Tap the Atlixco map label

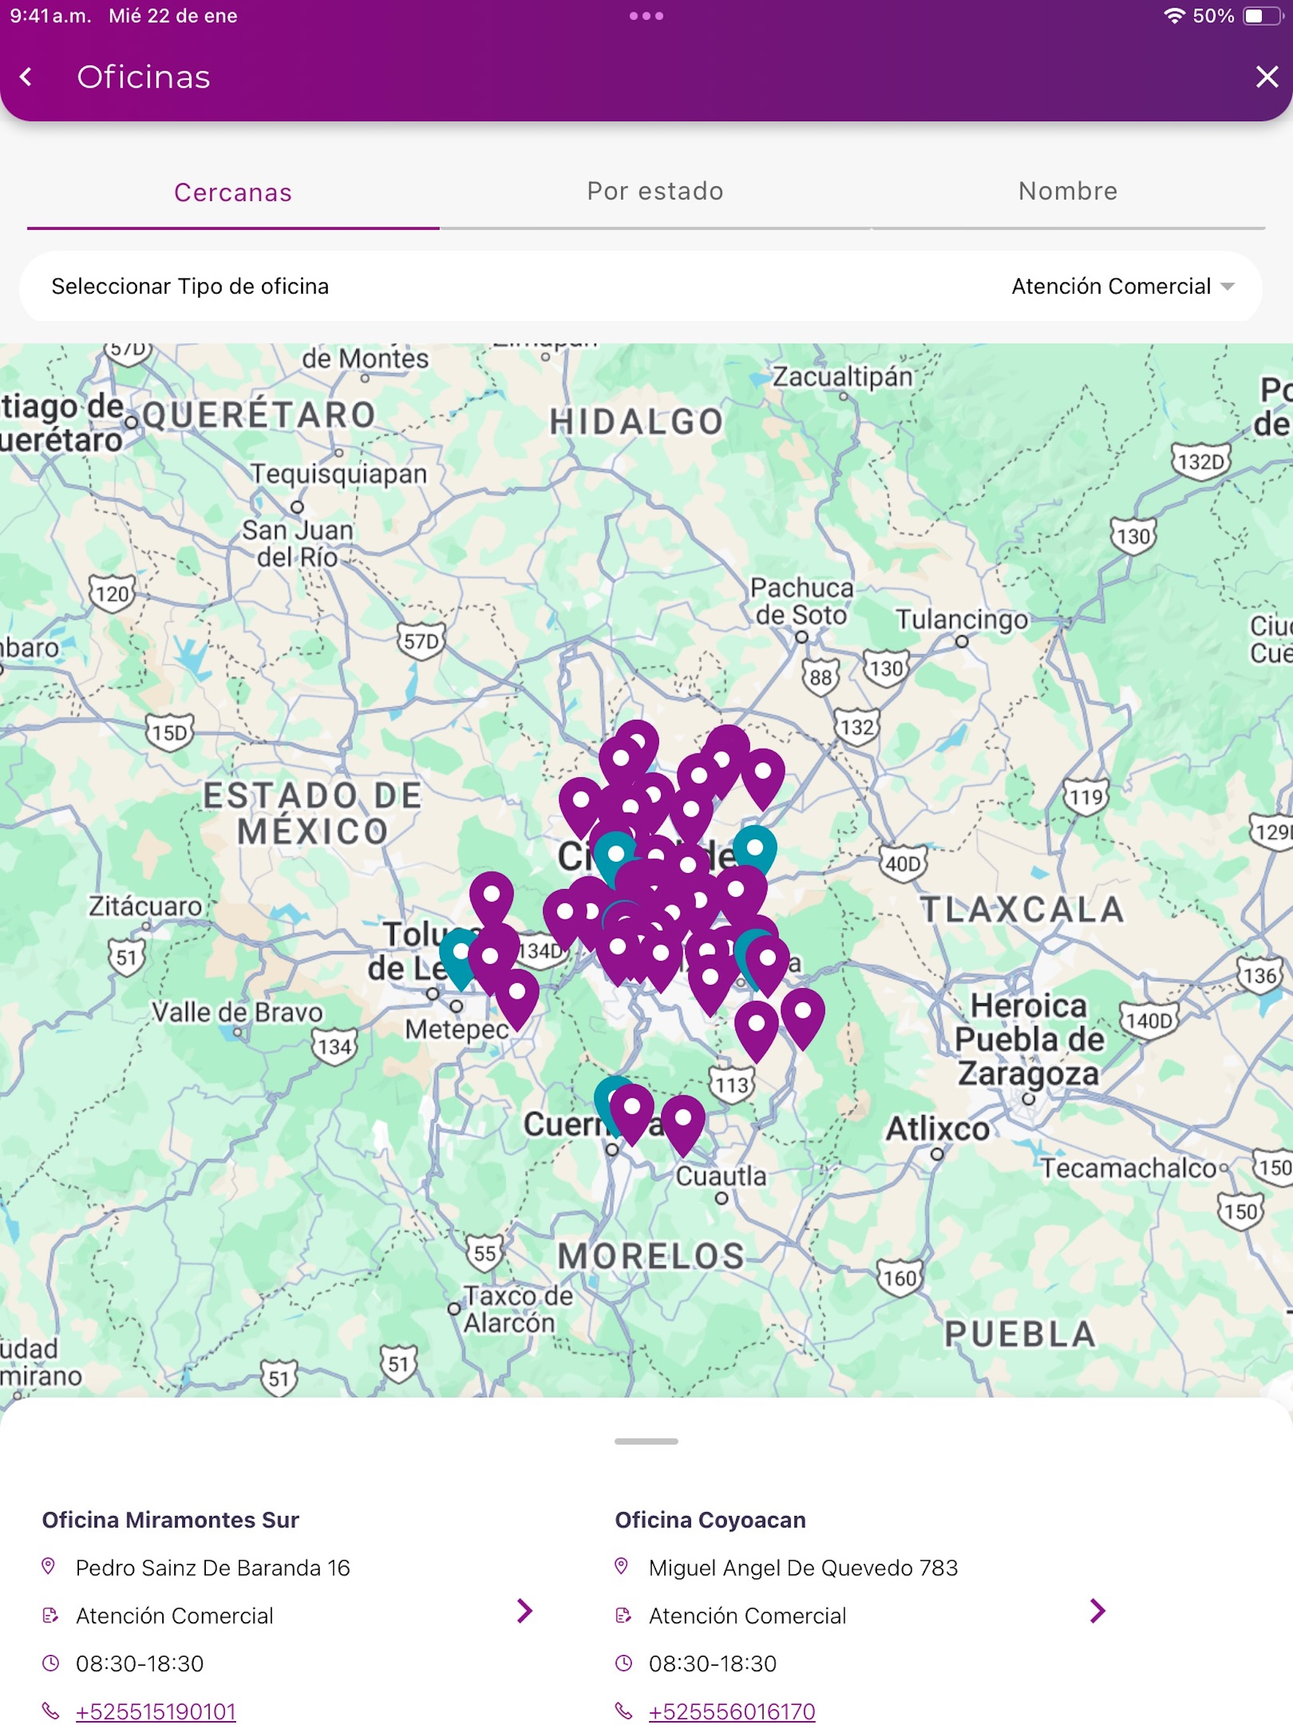coord(938,1128)
